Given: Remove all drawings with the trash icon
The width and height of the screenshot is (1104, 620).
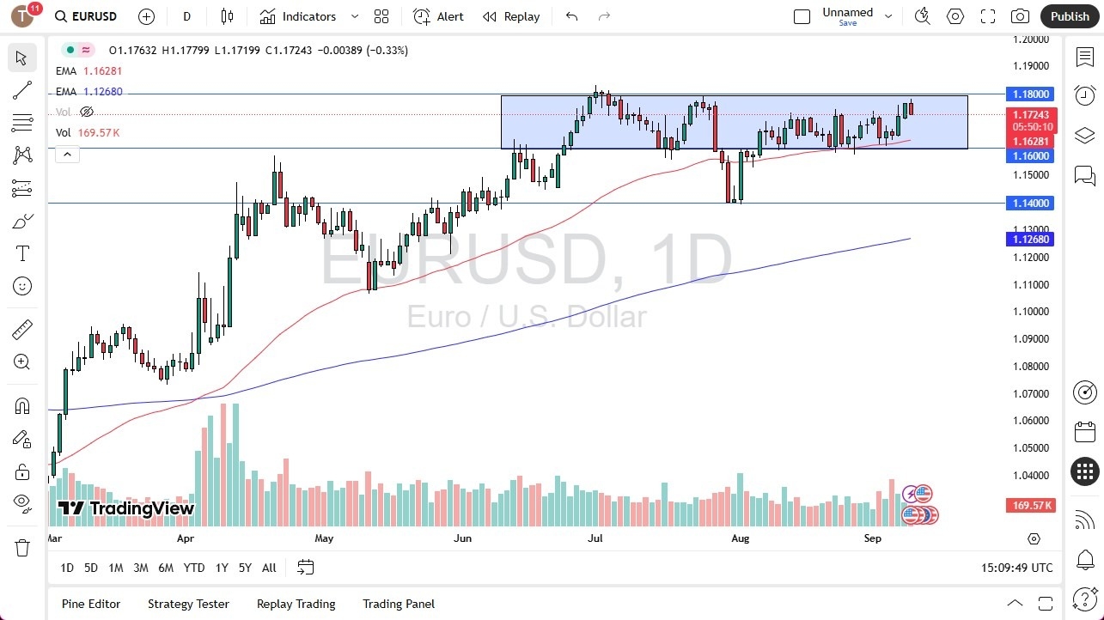Looking at the screenshot, I should (22, 547).
